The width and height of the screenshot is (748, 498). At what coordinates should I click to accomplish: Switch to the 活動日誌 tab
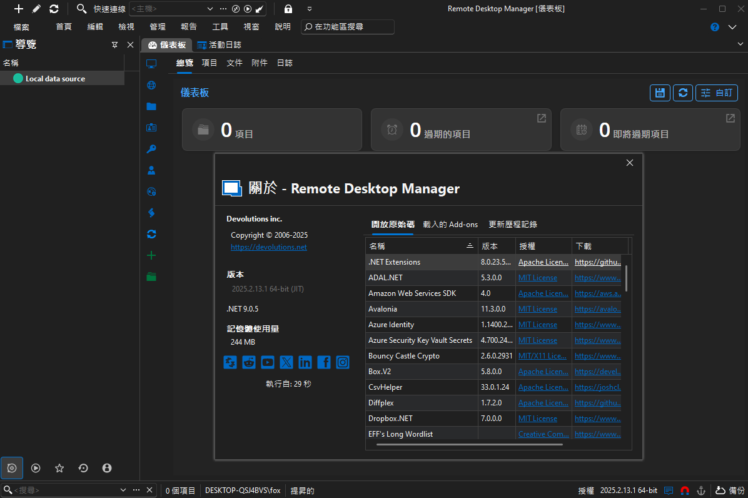220,45
